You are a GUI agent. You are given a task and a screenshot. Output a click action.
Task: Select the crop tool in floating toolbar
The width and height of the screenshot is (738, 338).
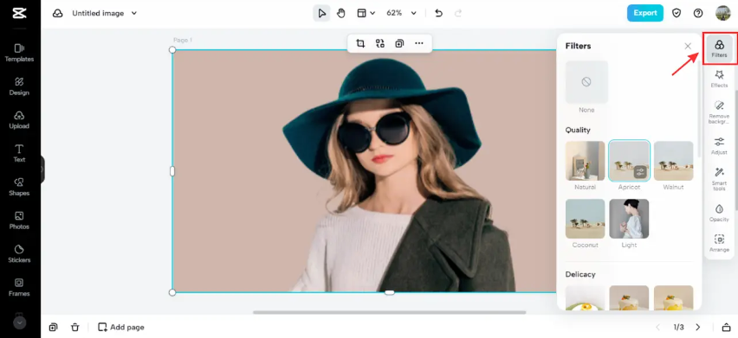(x=360, y=44)
